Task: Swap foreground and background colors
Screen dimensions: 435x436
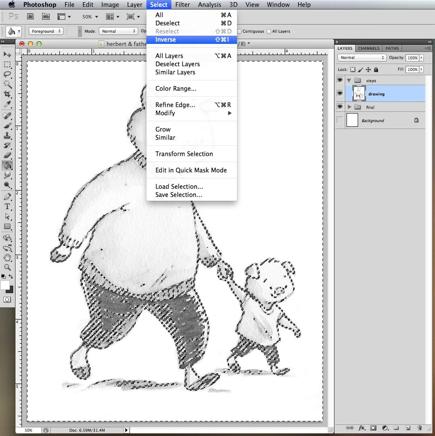Action: click(11, 276)
